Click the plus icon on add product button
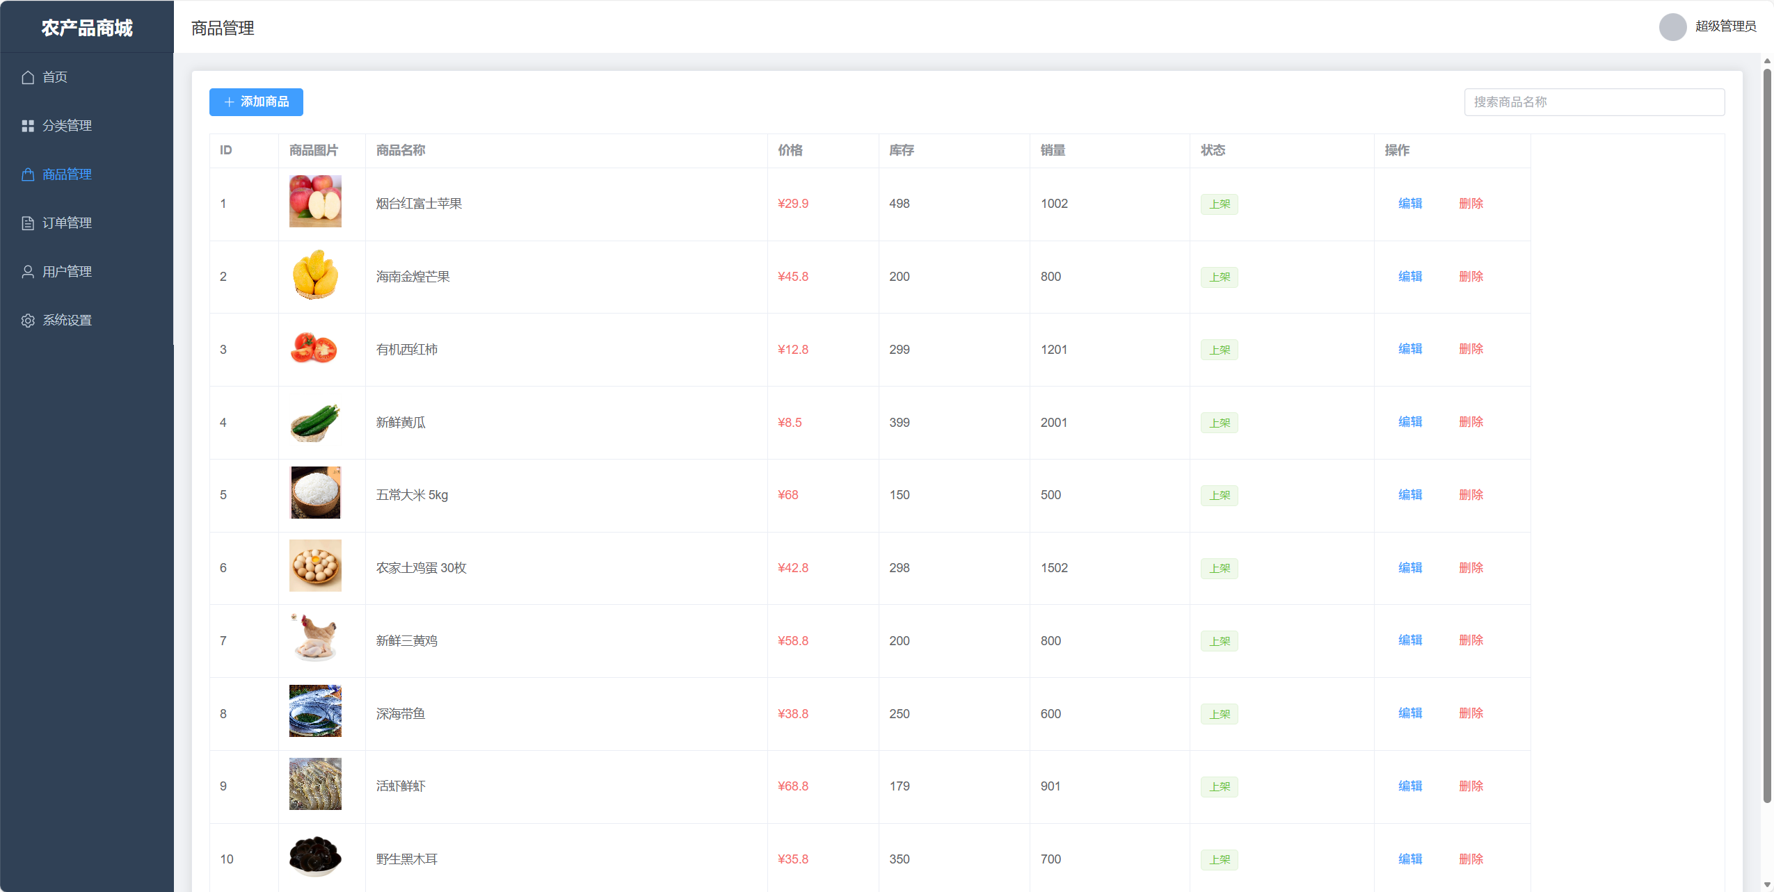The width and height of the screenshot is (1774, 892). click(229, 102)
